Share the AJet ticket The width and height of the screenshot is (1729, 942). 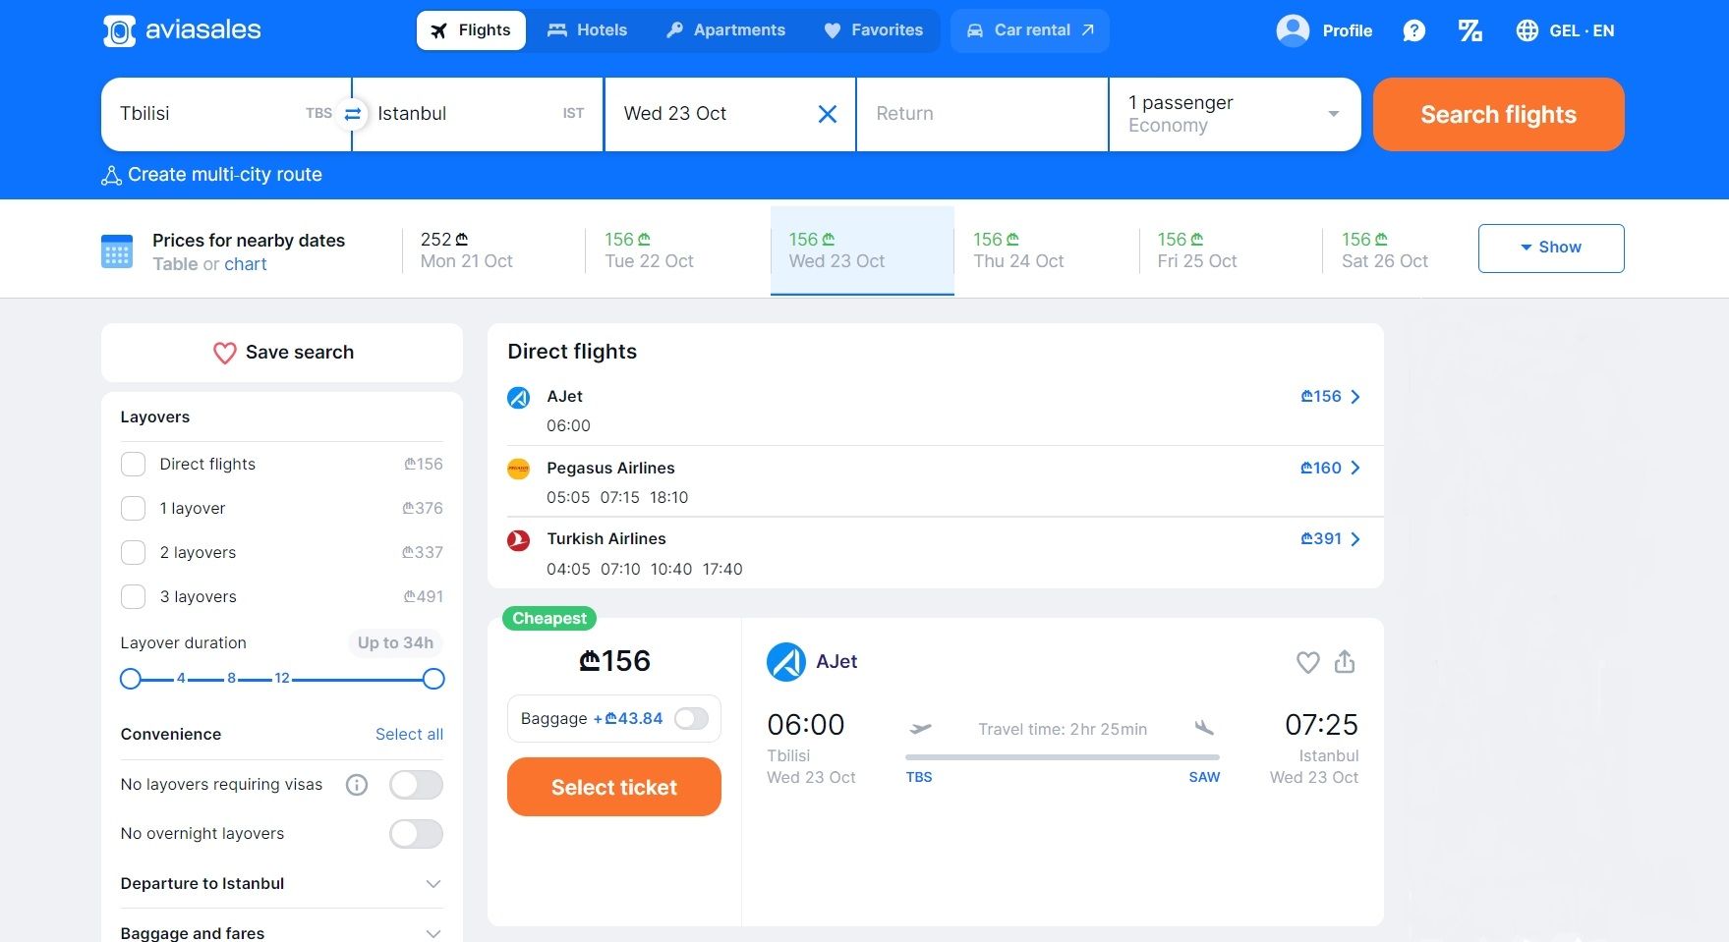(1345, 662)
